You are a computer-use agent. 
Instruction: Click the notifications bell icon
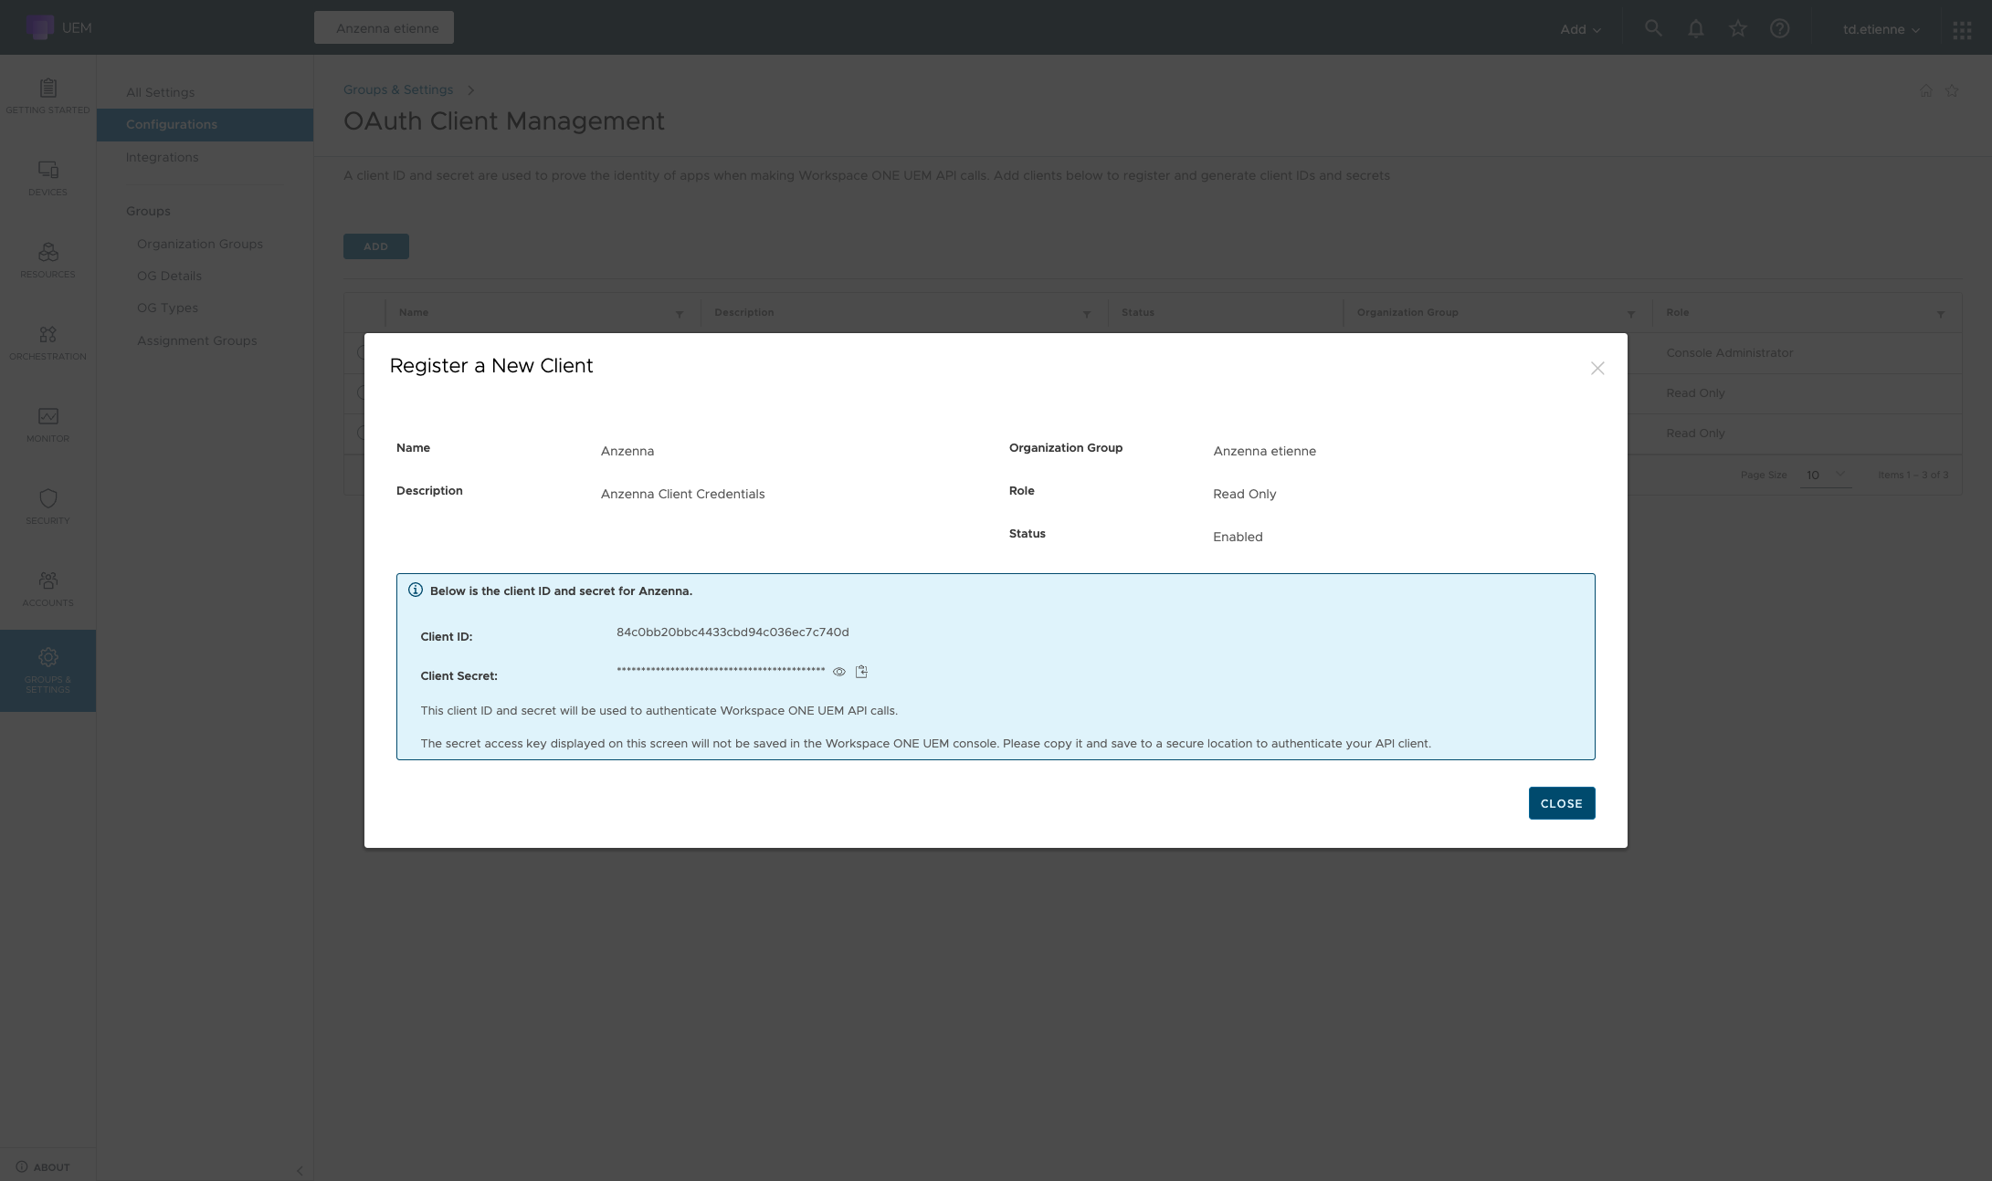point(1695,28)
